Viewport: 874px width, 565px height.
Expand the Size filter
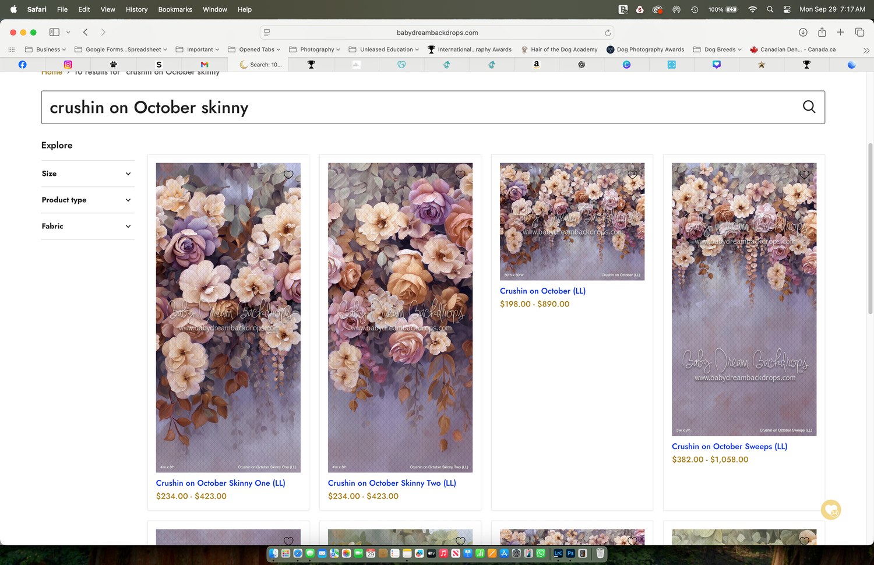tap(88, 174)
